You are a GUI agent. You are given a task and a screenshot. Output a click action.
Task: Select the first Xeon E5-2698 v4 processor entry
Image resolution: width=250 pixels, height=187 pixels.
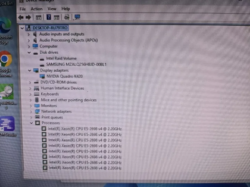[x=85, y=129]
